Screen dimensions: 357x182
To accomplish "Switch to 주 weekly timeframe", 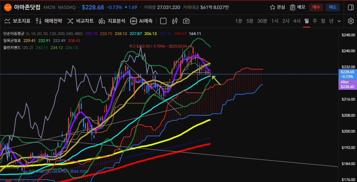I will click(x=315, y=21).
